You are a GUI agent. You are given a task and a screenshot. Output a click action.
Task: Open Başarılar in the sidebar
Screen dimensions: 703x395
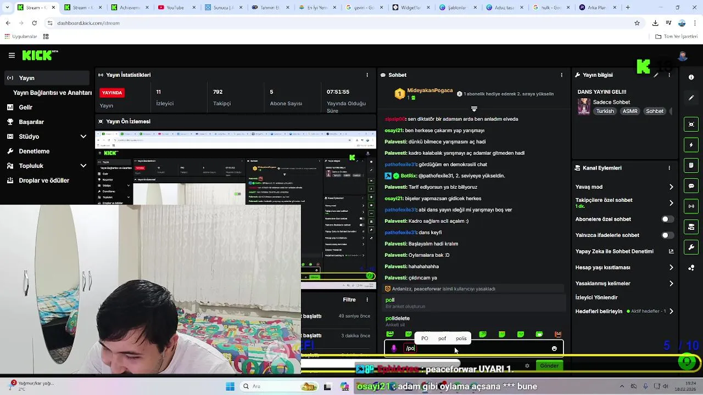coord(47,122)
